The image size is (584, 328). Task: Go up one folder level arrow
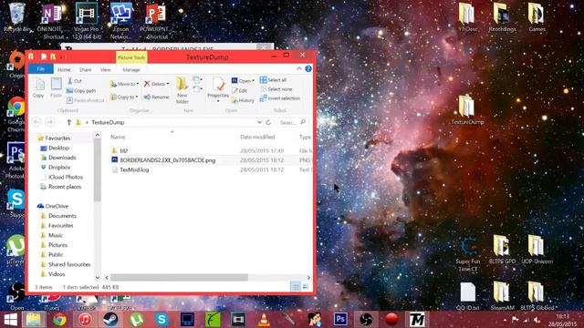(69, 122)
